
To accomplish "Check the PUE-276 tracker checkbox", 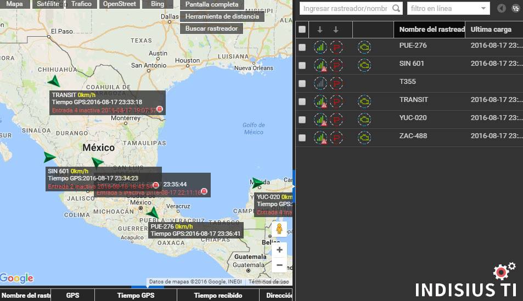I will coord(302,47).
